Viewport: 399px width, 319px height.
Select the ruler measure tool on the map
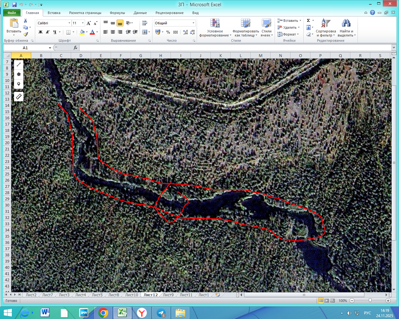click(19, 97)
